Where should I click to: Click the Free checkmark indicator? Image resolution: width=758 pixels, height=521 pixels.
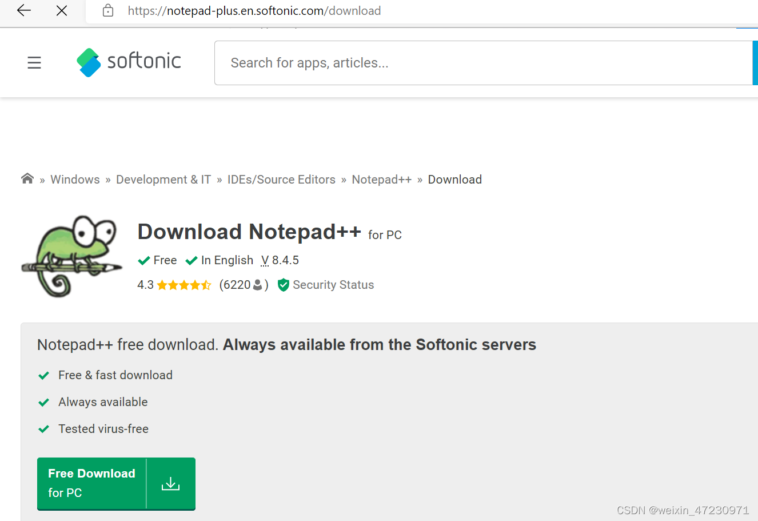[x=143, y=260]
